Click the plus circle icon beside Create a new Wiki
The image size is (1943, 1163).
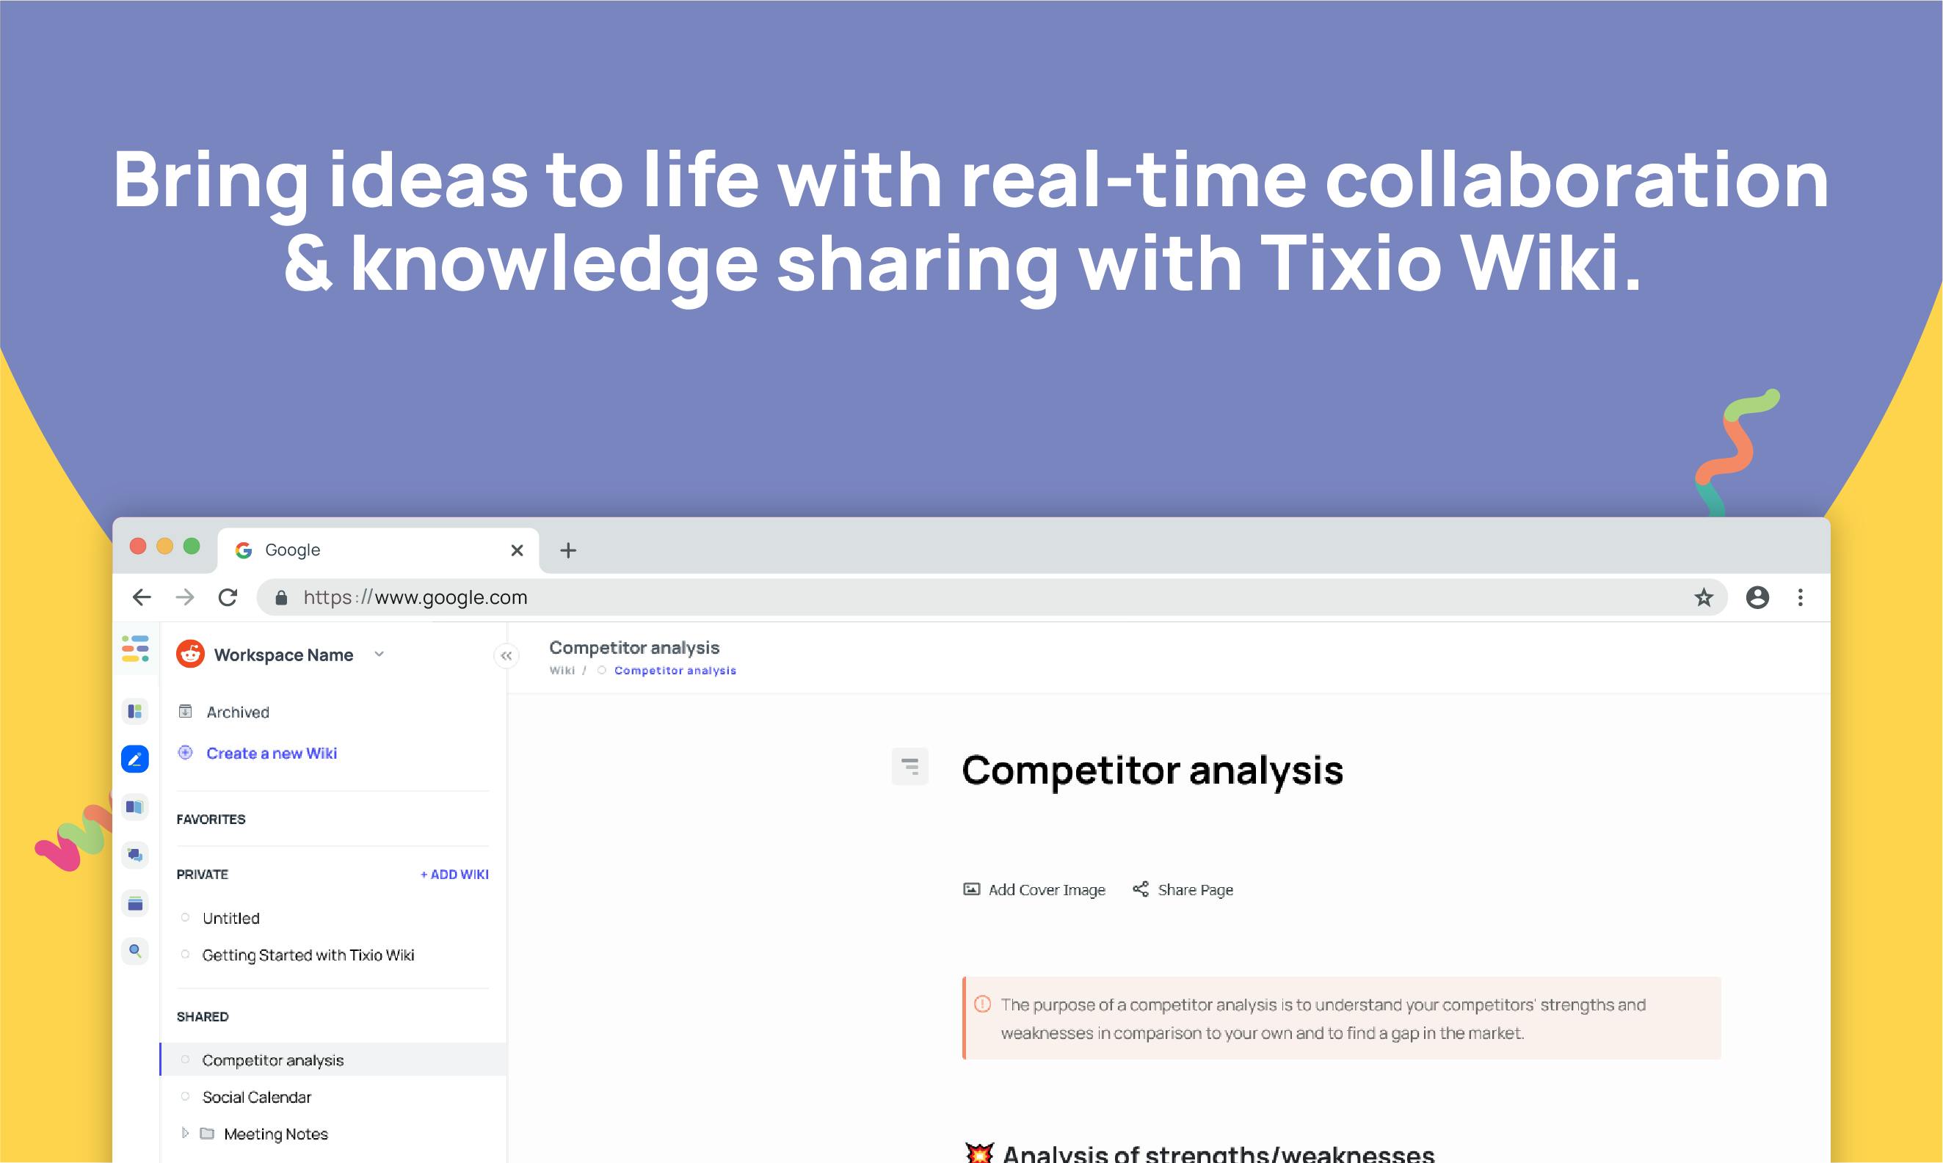click(186, 752)
